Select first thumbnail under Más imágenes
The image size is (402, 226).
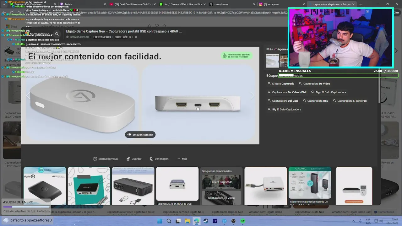pos(272,61)
